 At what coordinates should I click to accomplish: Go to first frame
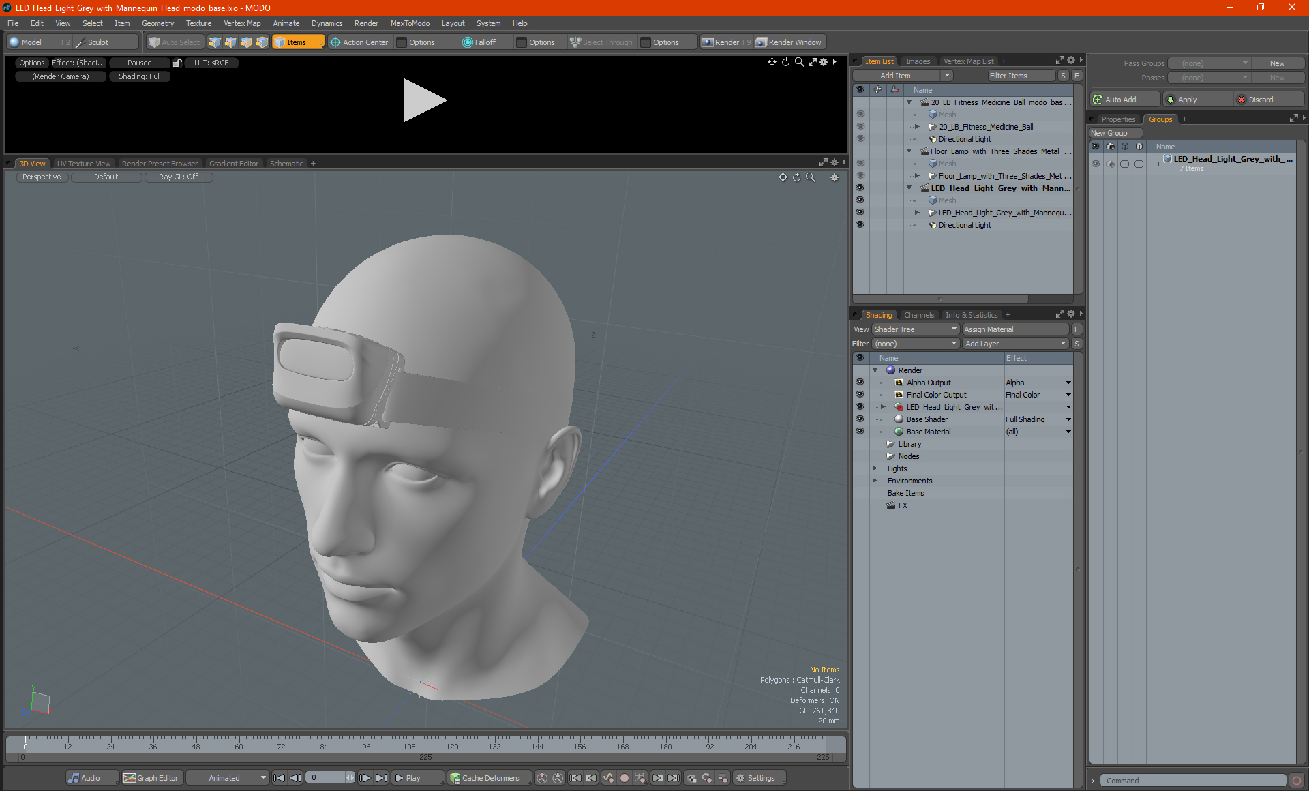tap(280, 778)
